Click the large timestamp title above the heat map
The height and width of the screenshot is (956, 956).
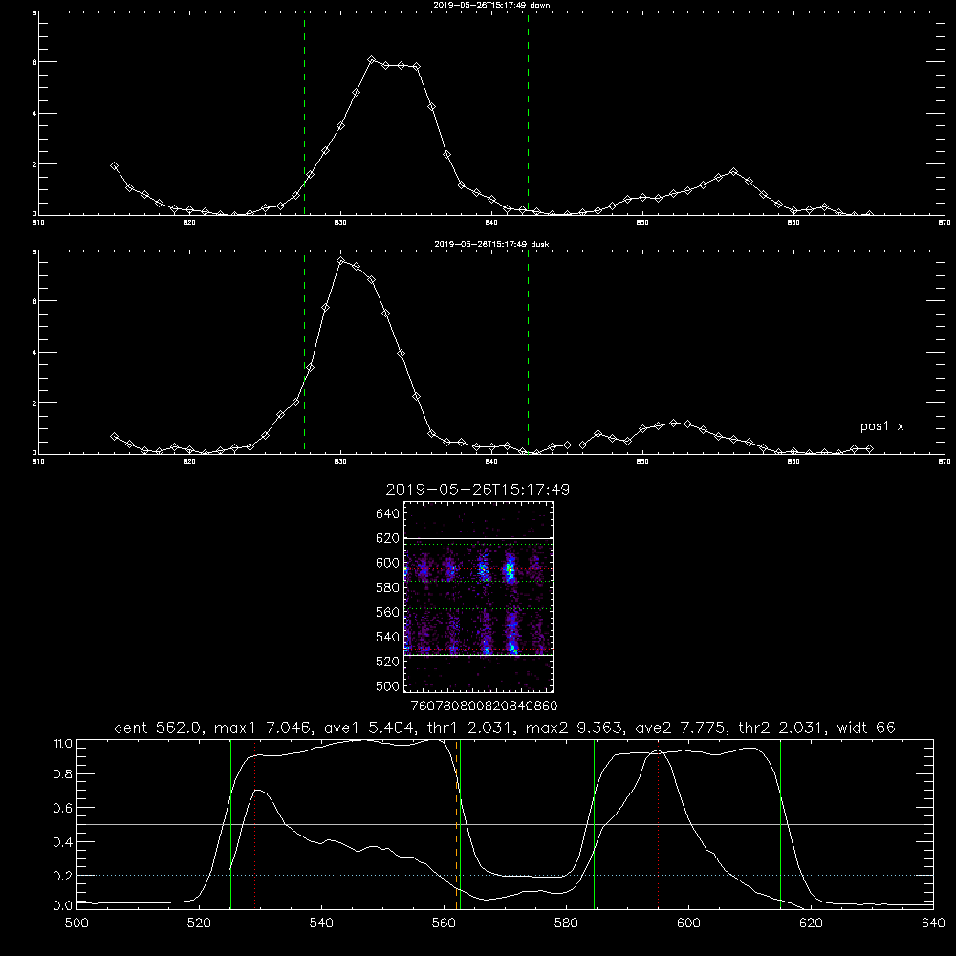click(477, 489)
